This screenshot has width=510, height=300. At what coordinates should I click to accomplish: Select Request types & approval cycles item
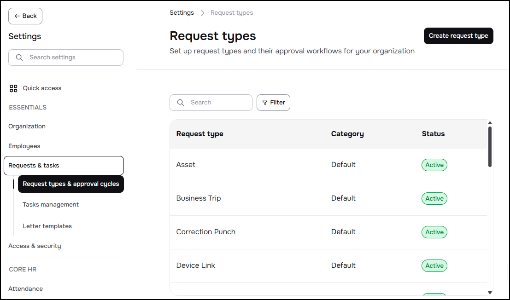tap(71, 184)
